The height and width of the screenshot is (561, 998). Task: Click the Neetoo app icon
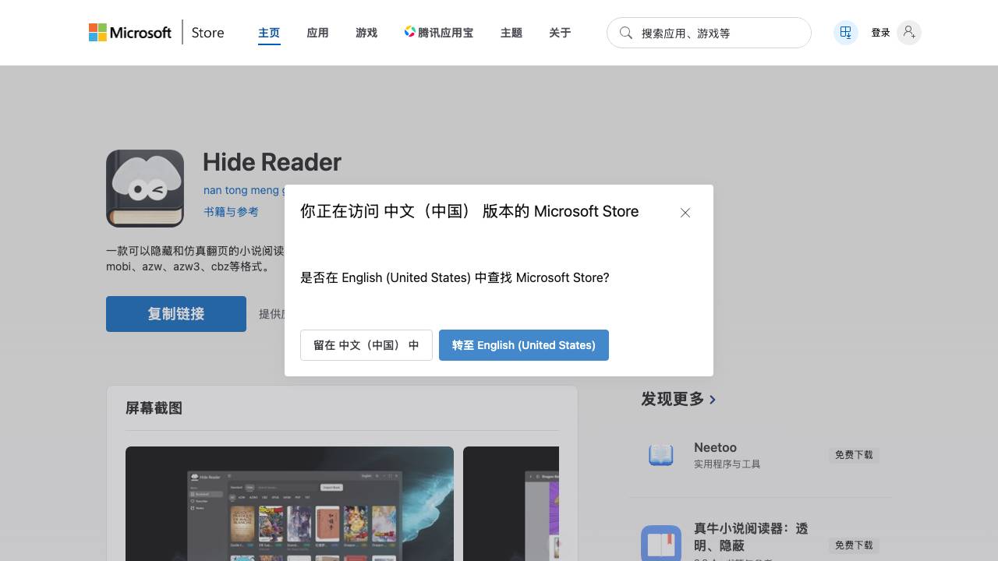tap(661, 454)
